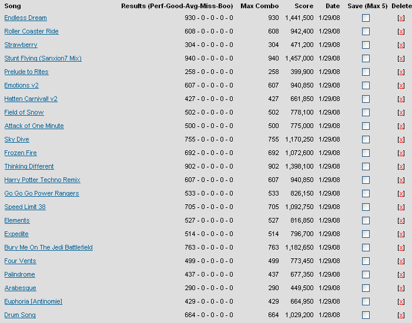Remove the Arabesque score entry

pyautogui.click(x=401, y=288)
